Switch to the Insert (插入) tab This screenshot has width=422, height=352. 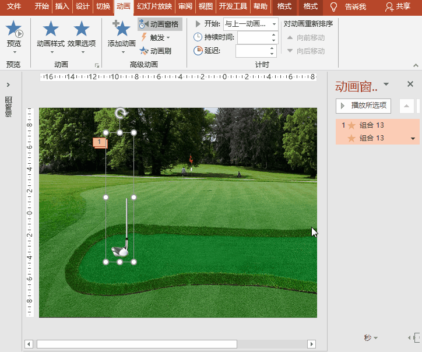coord(62,6)
